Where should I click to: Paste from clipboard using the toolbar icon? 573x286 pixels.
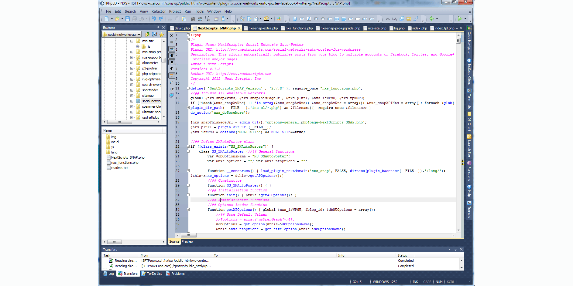point(184,19)
